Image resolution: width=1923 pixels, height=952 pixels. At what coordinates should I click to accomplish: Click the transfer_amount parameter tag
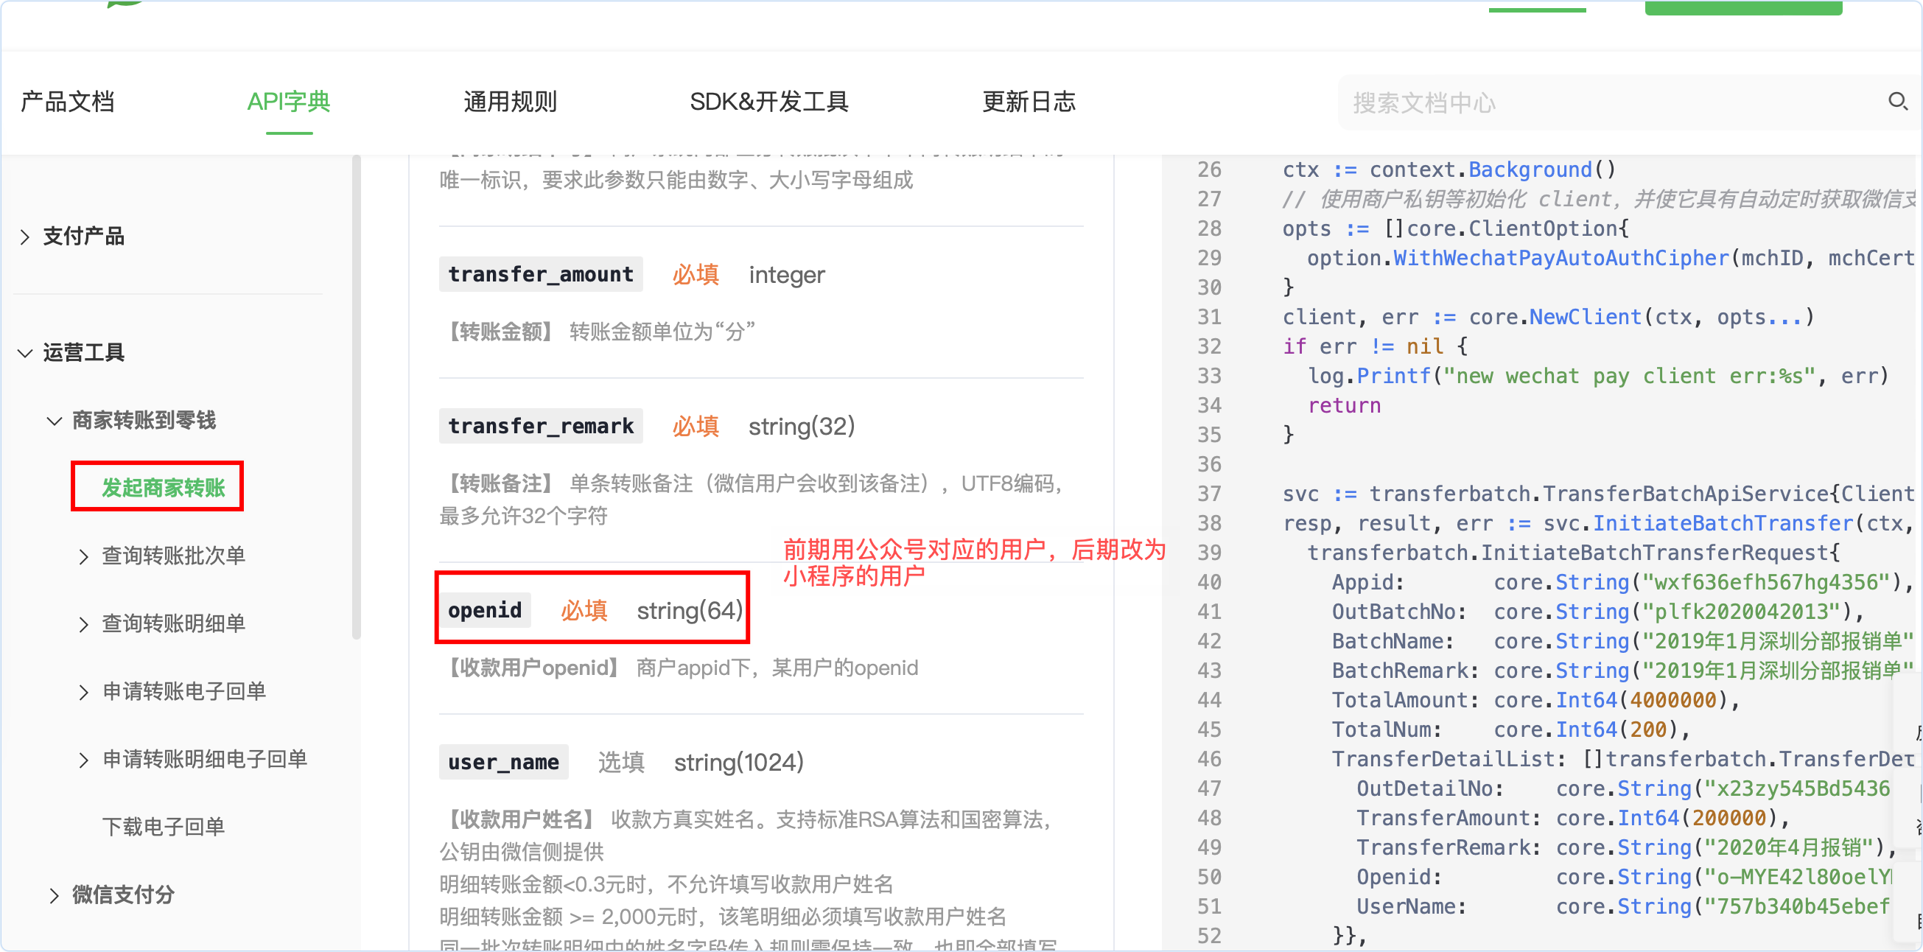[x=541, y=275]
